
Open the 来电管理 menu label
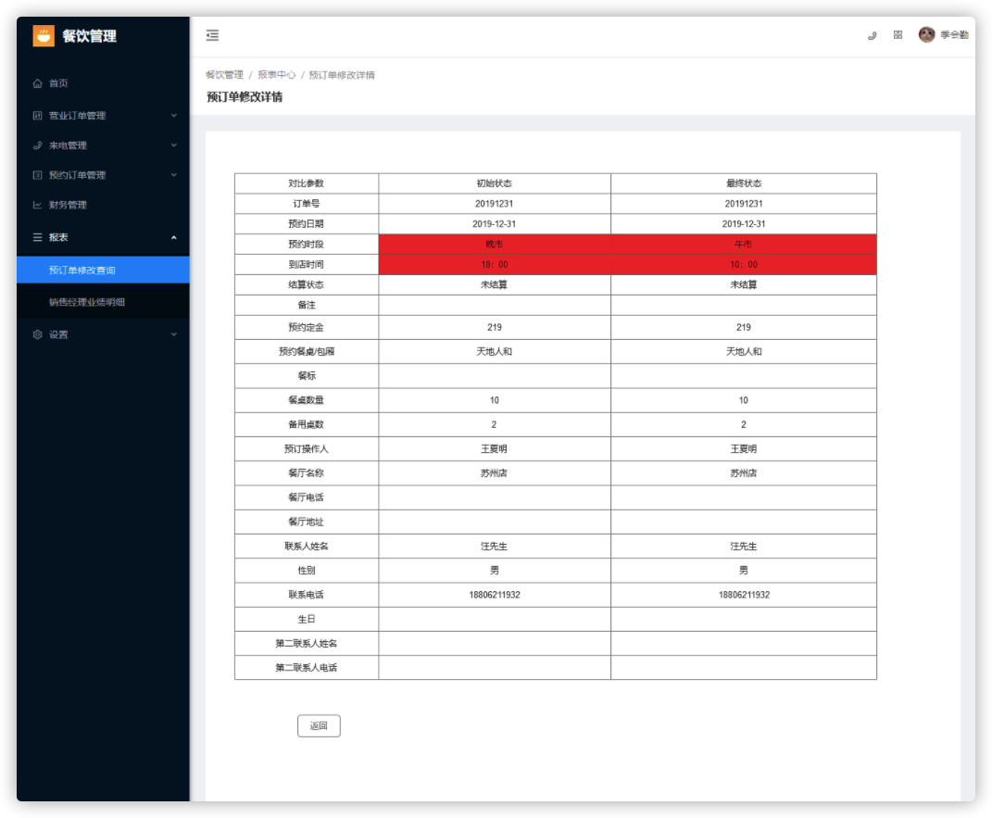click(68, 145)
